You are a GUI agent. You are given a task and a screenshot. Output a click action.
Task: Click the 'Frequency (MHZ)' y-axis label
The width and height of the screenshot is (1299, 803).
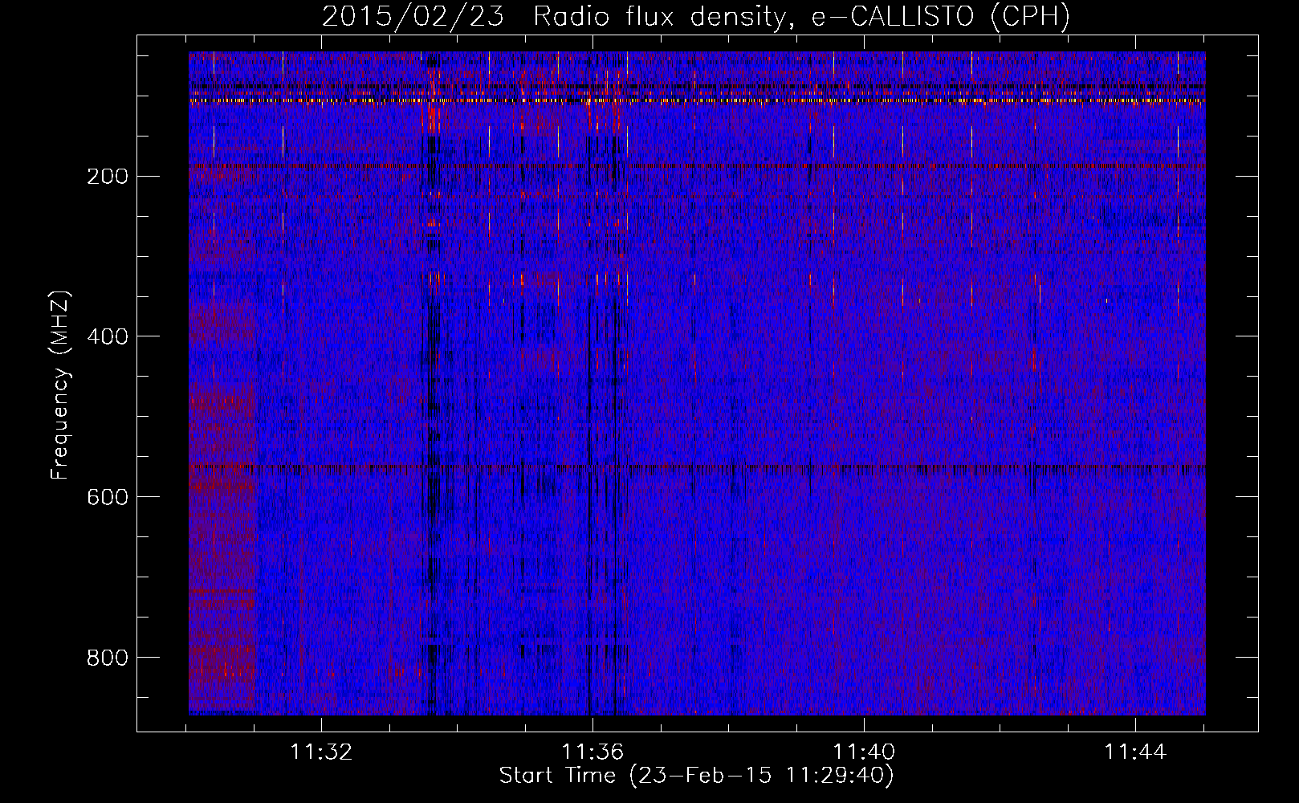click(61, 385)
